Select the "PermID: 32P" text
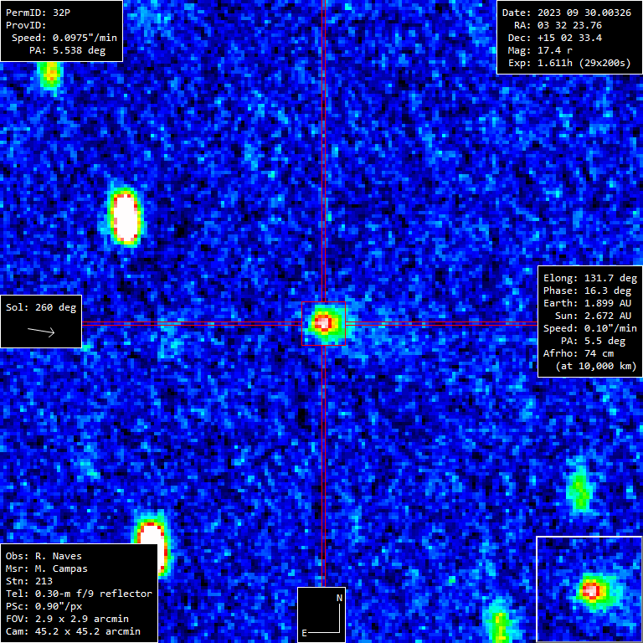Viewport: 643px width, 643px height. pos(38,13)
